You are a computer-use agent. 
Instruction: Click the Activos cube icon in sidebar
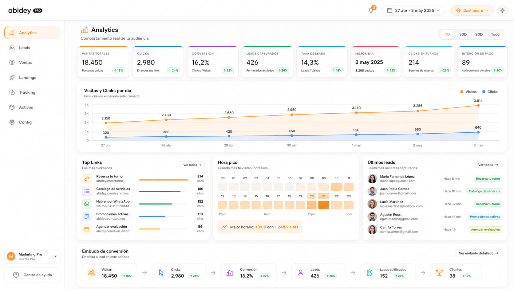click(x=12, y=107)
